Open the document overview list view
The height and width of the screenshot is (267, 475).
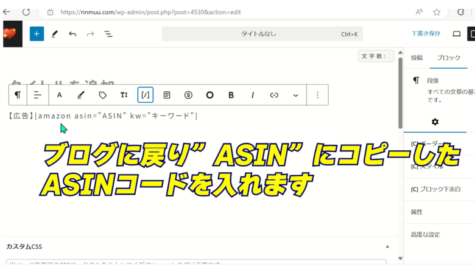coord(108,34)
